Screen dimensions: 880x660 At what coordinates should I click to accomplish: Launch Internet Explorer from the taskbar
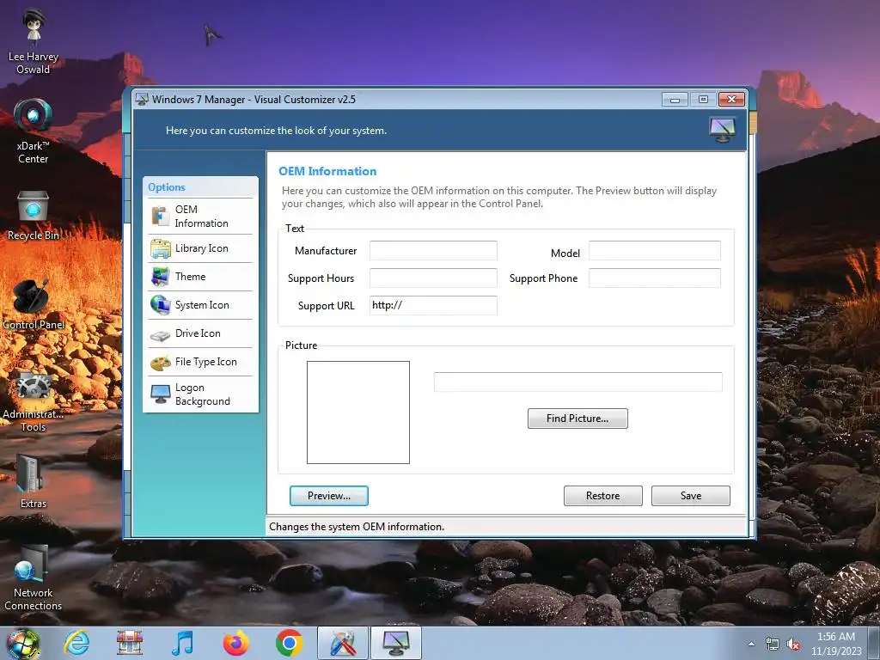click(76, 643)
